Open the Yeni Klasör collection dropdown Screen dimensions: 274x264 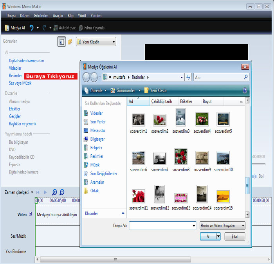[x=96, y=42]
